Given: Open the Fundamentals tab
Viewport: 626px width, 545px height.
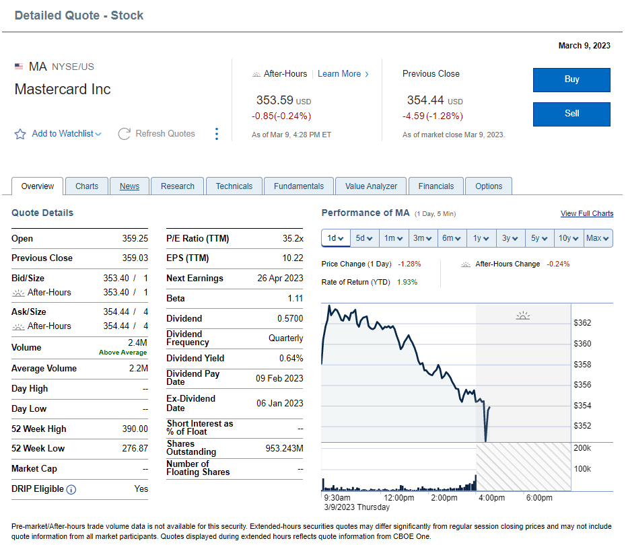Looking at the screenshot, I should tap(299, 186).
